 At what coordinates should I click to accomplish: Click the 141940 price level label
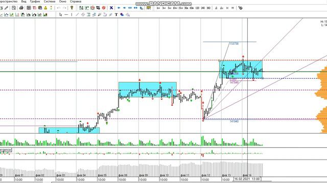click(234, 121)
